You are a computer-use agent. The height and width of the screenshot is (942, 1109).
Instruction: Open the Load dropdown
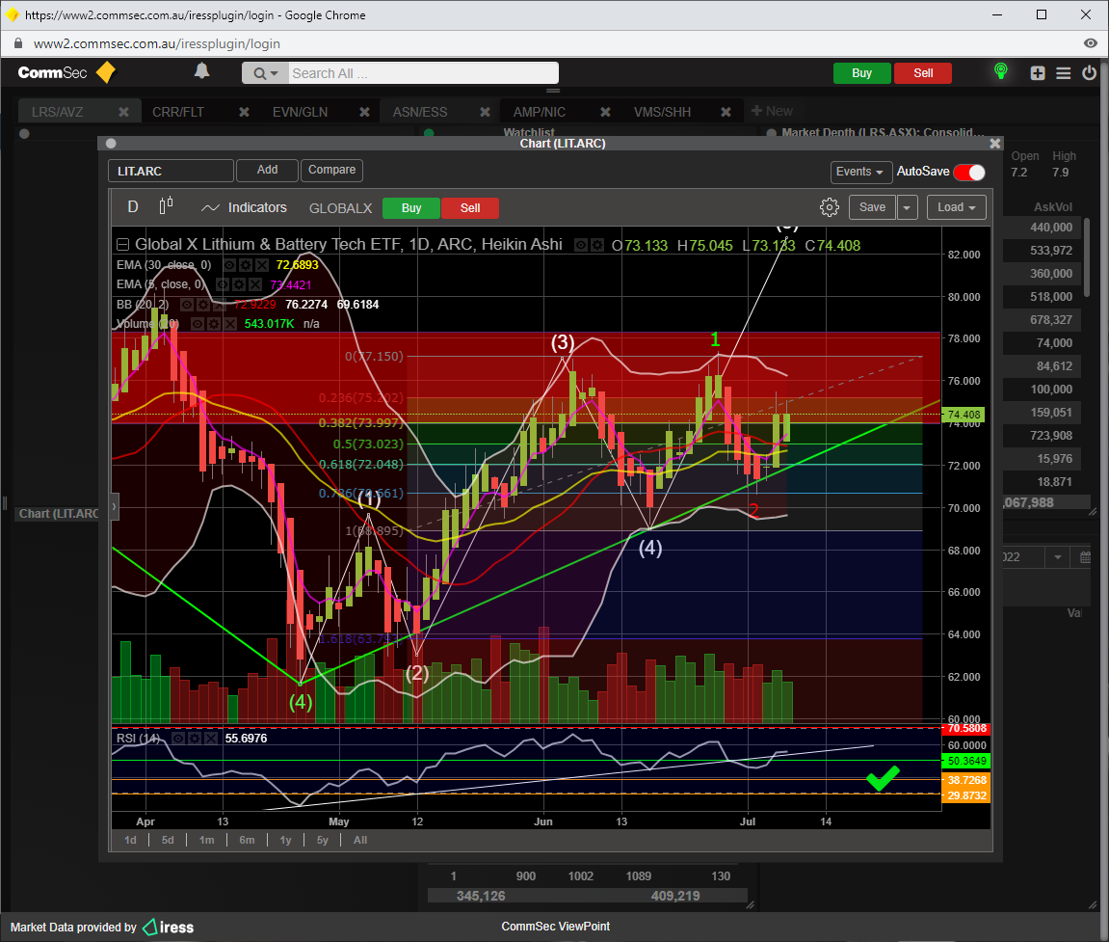click(956, 207)
